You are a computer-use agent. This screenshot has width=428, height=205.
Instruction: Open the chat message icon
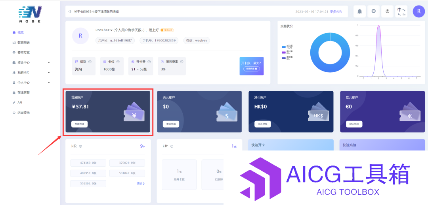[374, 11]
